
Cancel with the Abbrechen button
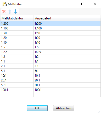[64, 108]
